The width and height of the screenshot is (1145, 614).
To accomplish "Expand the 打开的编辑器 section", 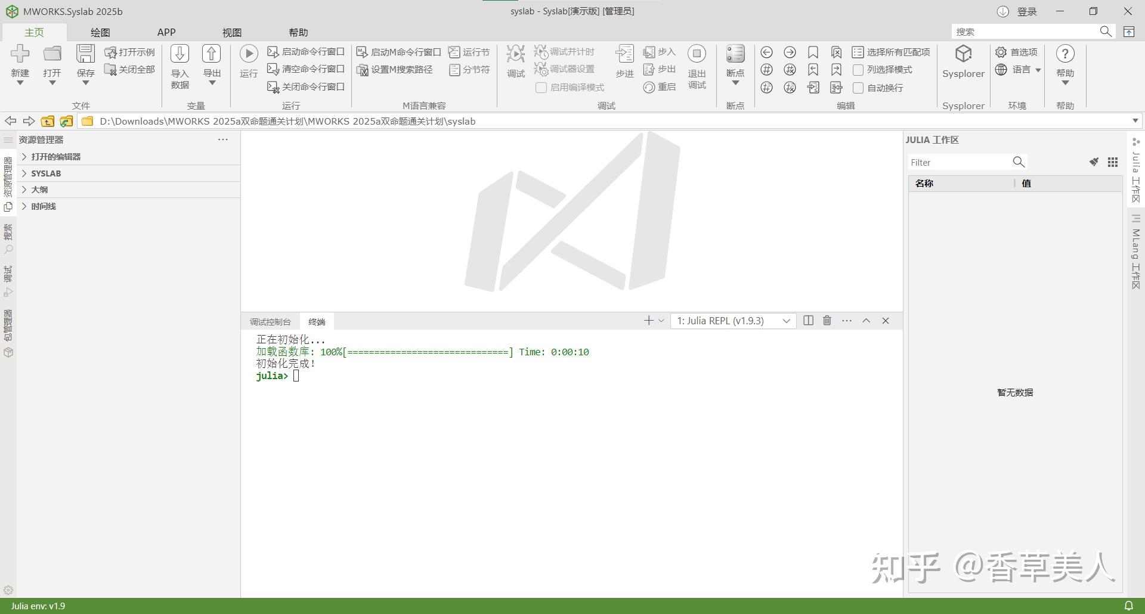I will point(128,157).
